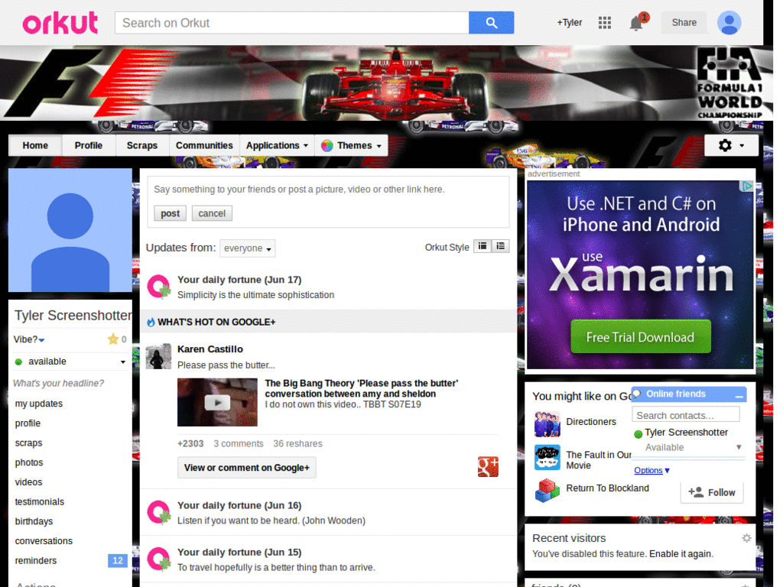The image size is (783, 587).
Task: Click Karen Castillo's profile picture
Action: tap(158, 356)
